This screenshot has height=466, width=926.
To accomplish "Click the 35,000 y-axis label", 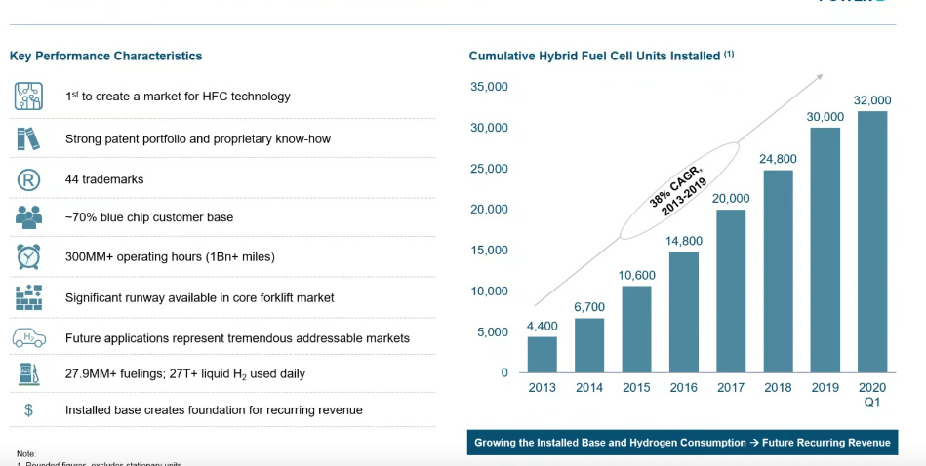I will [x=489, y=87].
